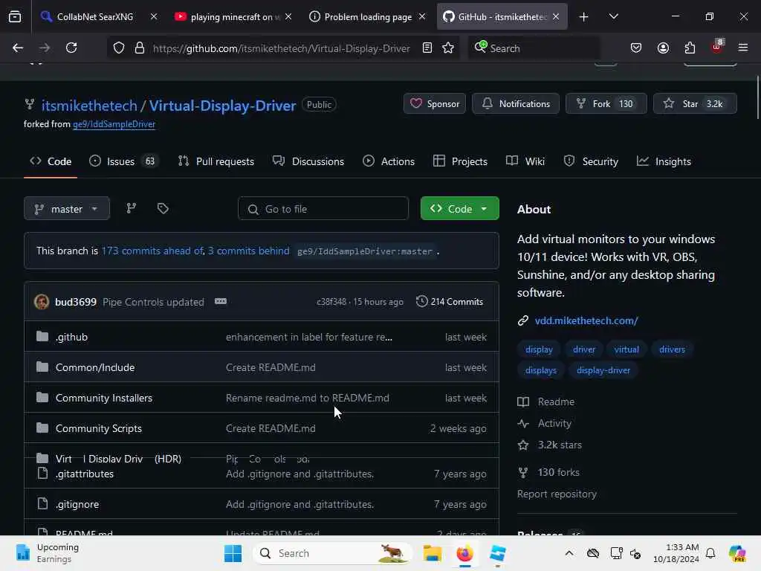Open the uBlock Origin extension icon
This screenshot has width=761, height=571.
[x=717, y=47]
